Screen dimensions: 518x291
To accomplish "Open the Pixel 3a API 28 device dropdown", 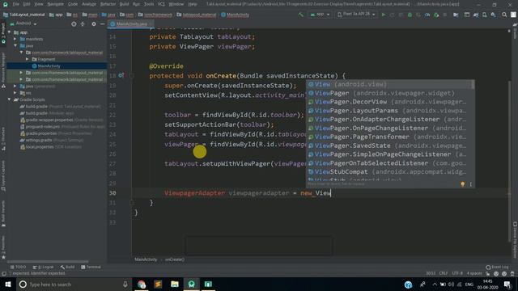I will coord(356,15).
